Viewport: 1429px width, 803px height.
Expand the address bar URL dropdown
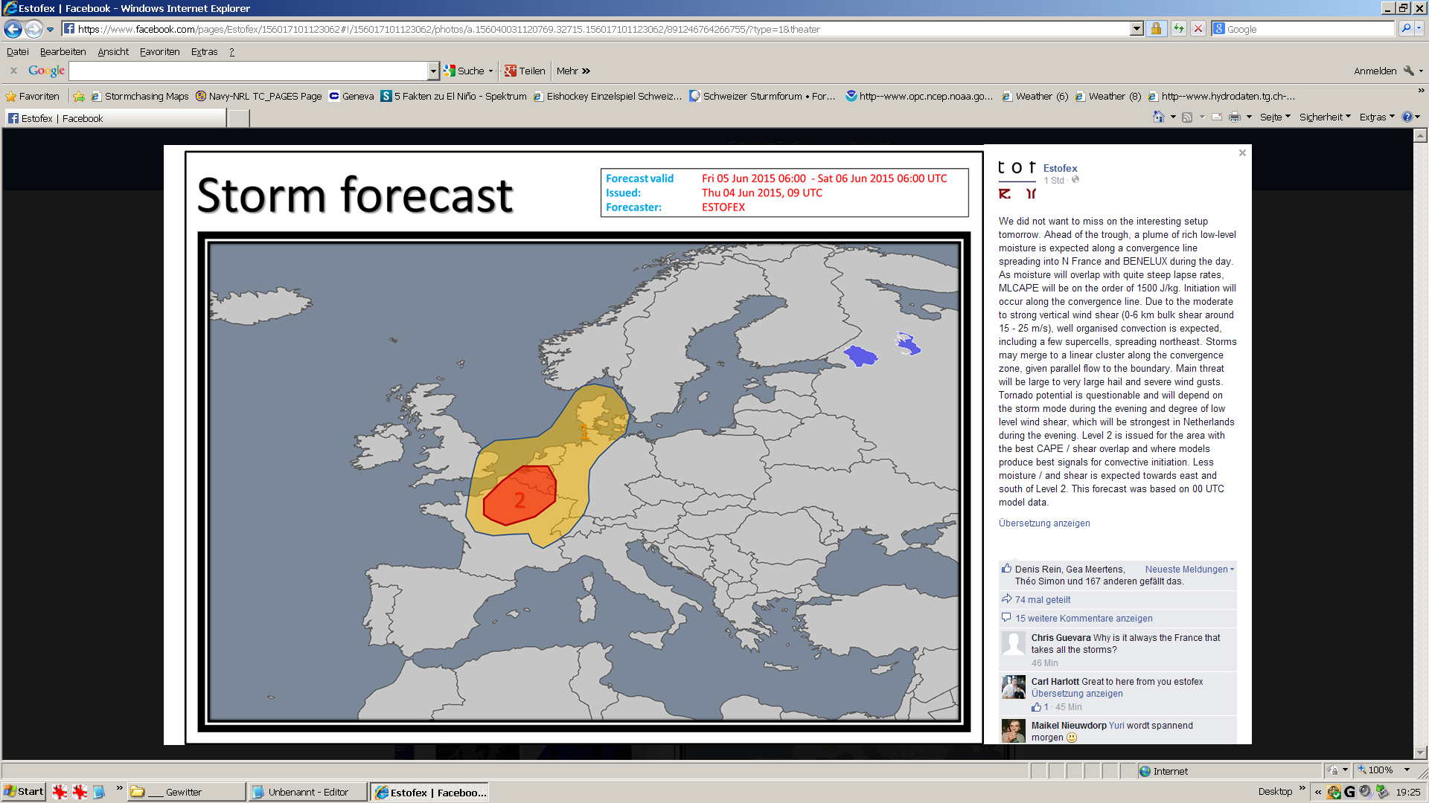(1137, 29)
